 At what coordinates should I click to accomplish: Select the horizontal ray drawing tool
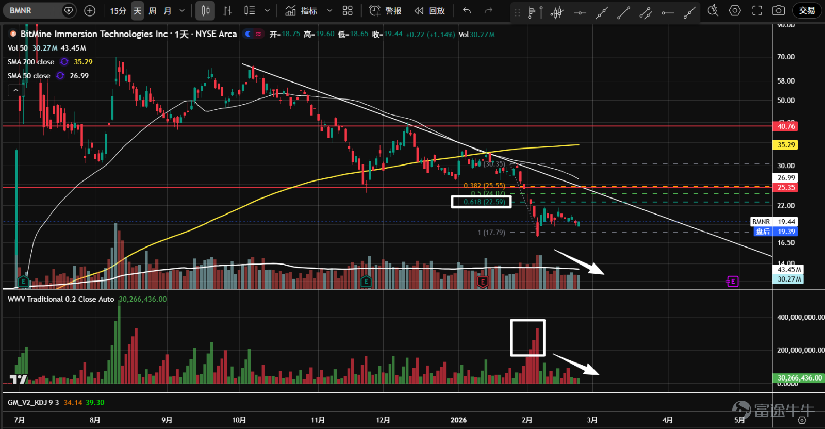tap(668, 12)
